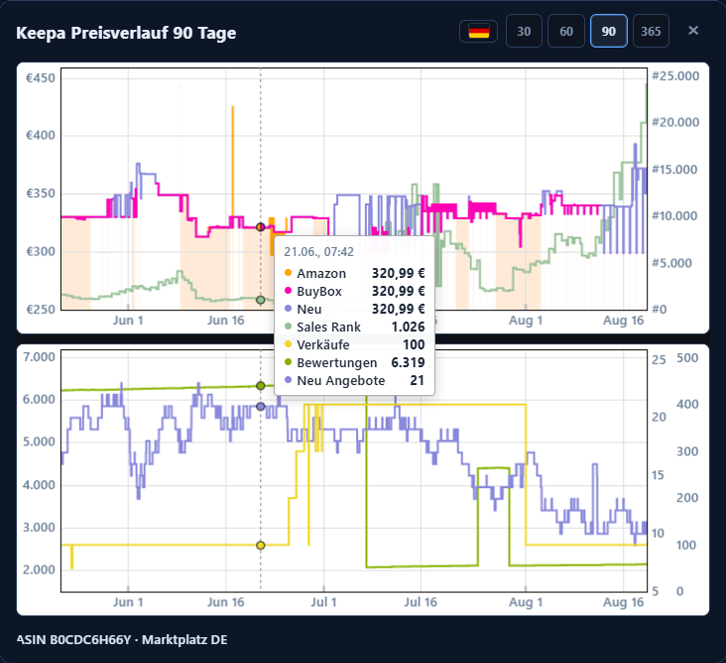Click the 3.000 axis label on lower chart
Viewport: 726px width, 663px height.
pyautogui.click(x=39, y=528)
